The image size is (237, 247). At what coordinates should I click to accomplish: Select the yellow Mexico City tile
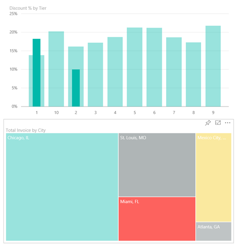(x=213, y=177)
